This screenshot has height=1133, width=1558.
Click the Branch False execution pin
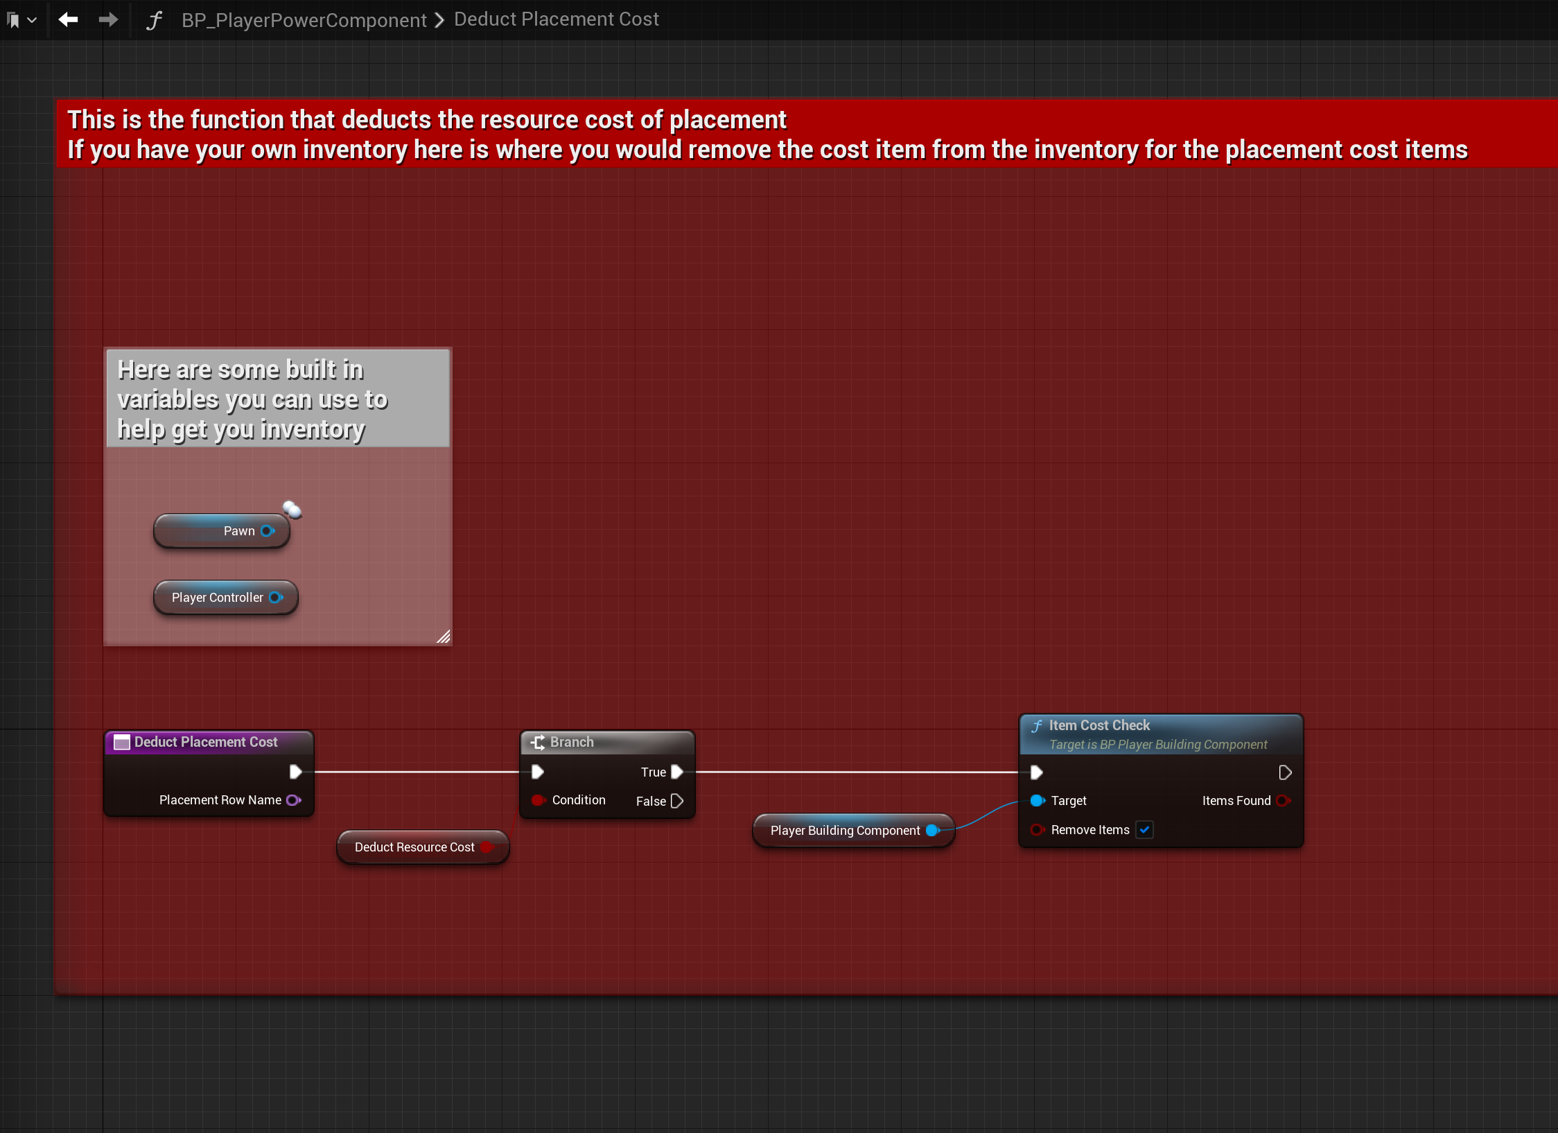tap(677, 802)
